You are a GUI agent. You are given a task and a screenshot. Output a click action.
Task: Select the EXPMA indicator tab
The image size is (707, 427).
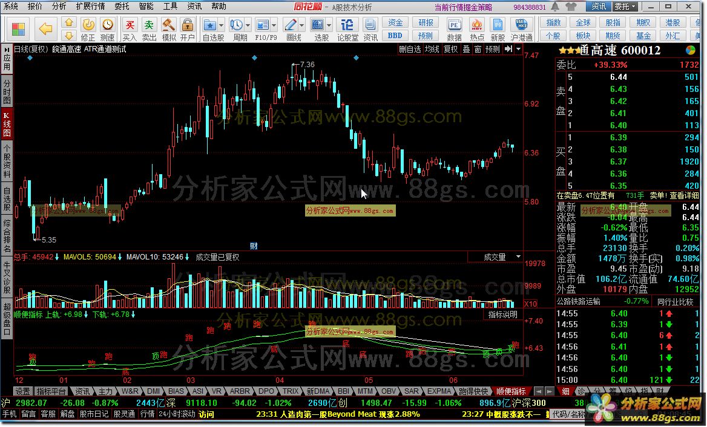pyautogui.click(x=439, y=391)
